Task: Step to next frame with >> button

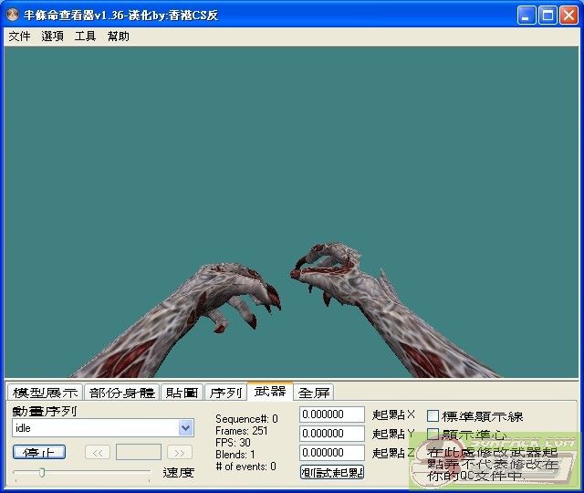Action: click(x=180, y=452)
